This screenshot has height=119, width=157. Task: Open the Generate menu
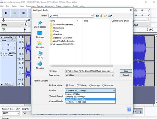pyautogui.click(x=49, y=6)
